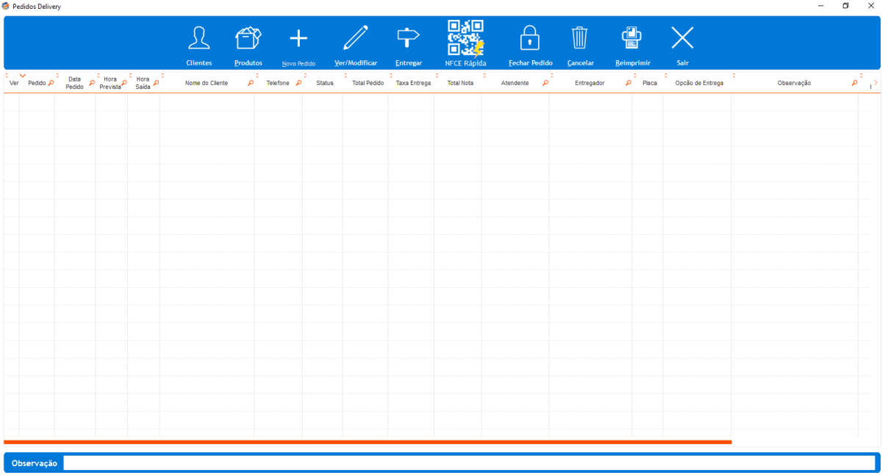885x475 pixels.
Task: Click the Entregador column search magnifier
Action: pos(628,83)
